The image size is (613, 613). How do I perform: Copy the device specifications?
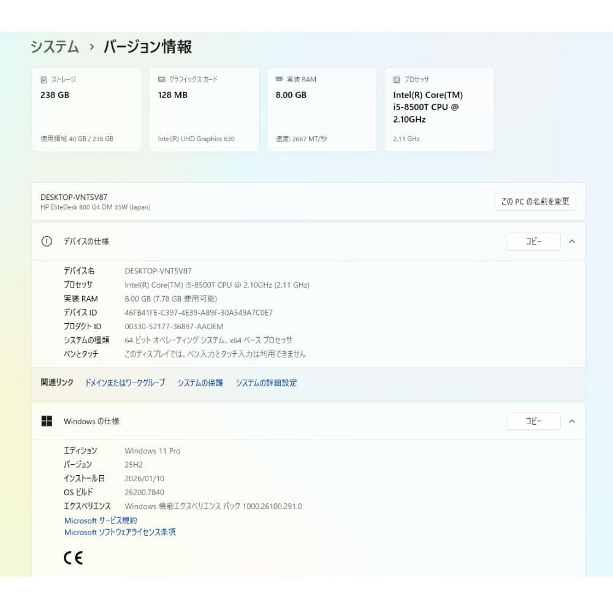[534, 241]
